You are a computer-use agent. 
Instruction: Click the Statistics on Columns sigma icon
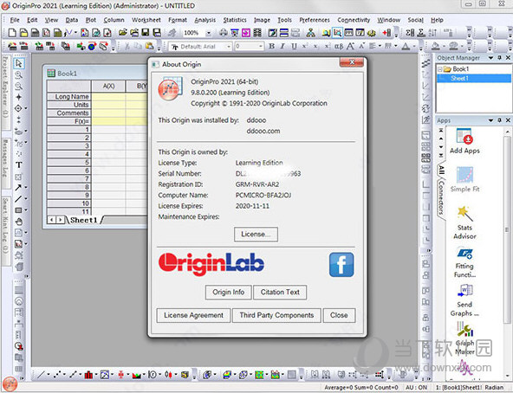point(410,33)
